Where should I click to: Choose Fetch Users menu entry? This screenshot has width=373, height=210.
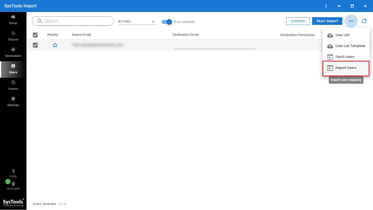pos(345,57)
